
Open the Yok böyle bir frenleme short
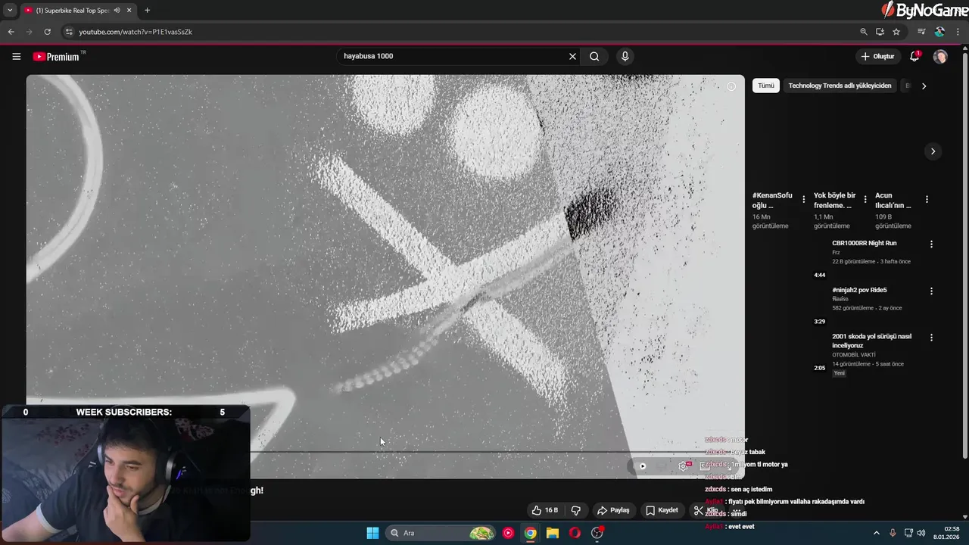[x=834, y=200]
